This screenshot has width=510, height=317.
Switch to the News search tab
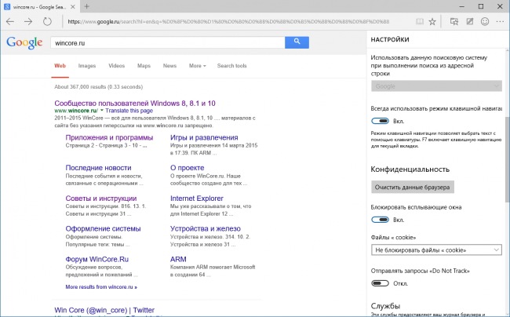pyautogui.click(x=169, y=66)
